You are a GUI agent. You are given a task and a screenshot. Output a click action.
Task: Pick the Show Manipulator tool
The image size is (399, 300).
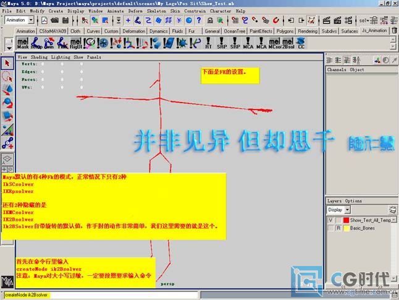pos(7,129)
